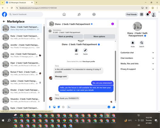160x128 pixels.
Task: Bookmark this tab with the star icon
Action: (147, 8)
